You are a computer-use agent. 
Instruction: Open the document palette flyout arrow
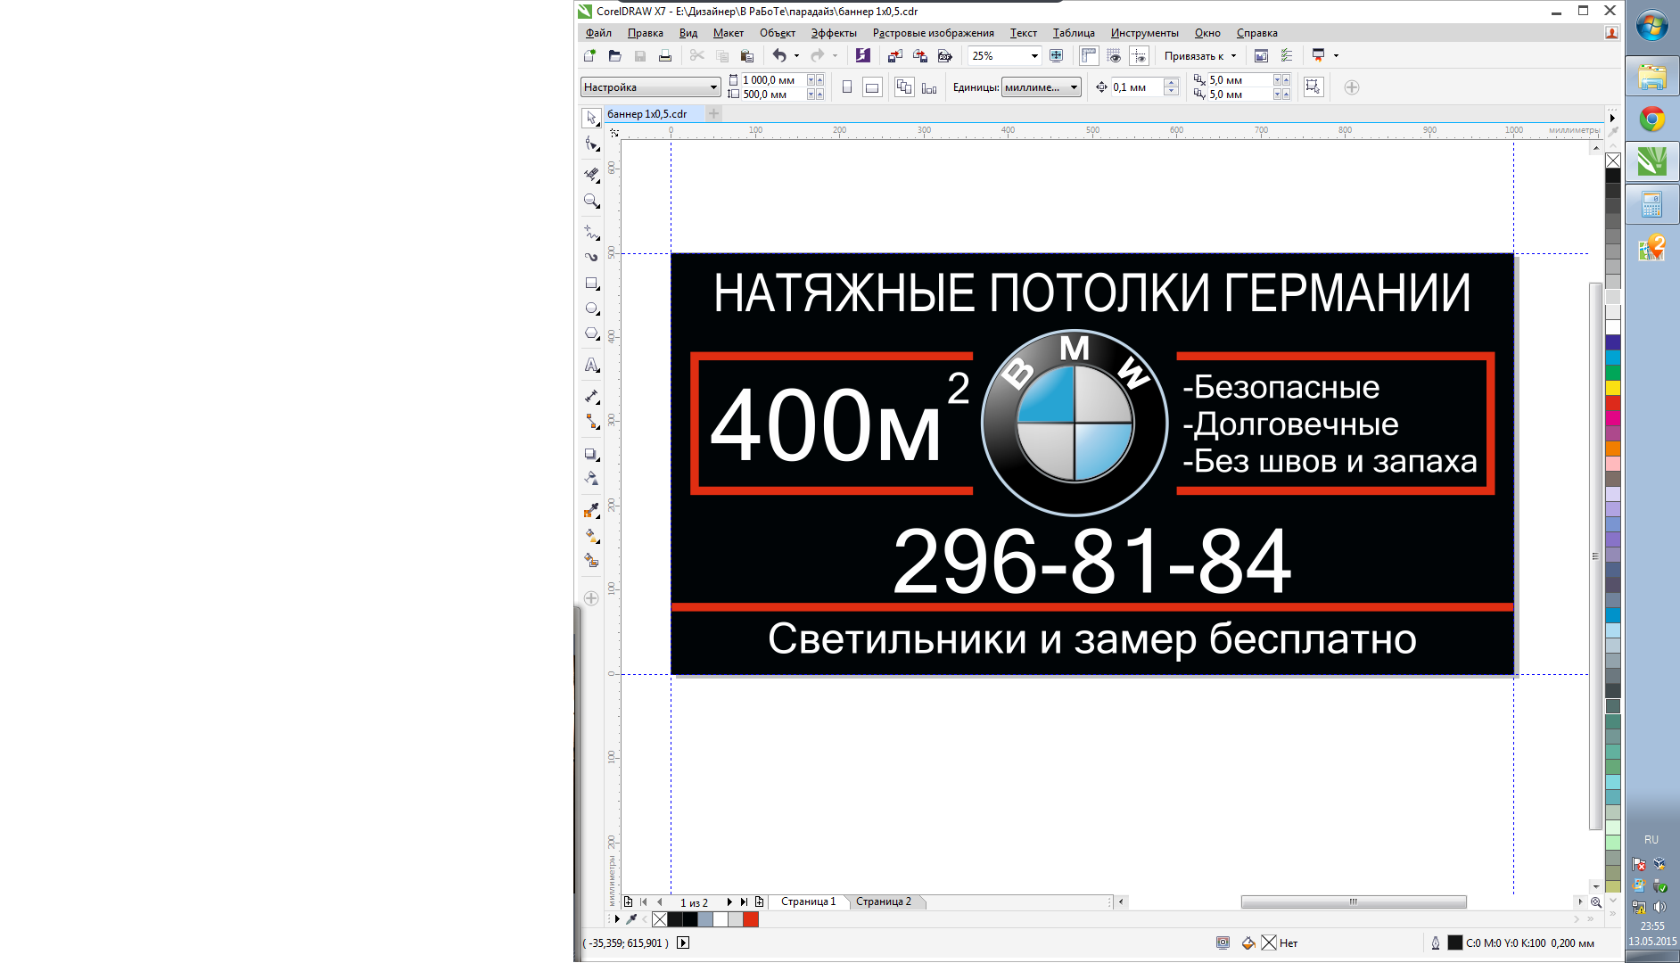point(617,919)
